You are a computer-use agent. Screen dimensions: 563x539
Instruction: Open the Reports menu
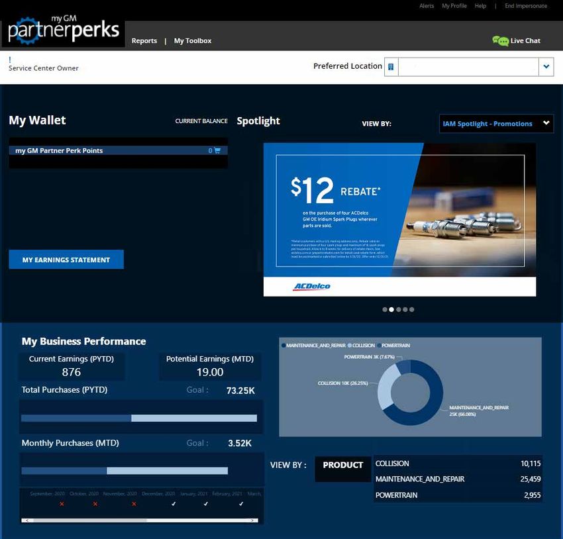(x=144, y=41)
